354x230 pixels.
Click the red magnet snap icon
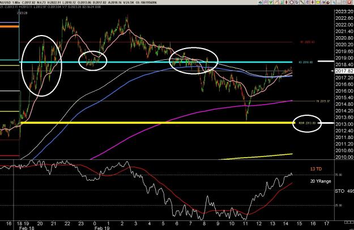(328, 2)
